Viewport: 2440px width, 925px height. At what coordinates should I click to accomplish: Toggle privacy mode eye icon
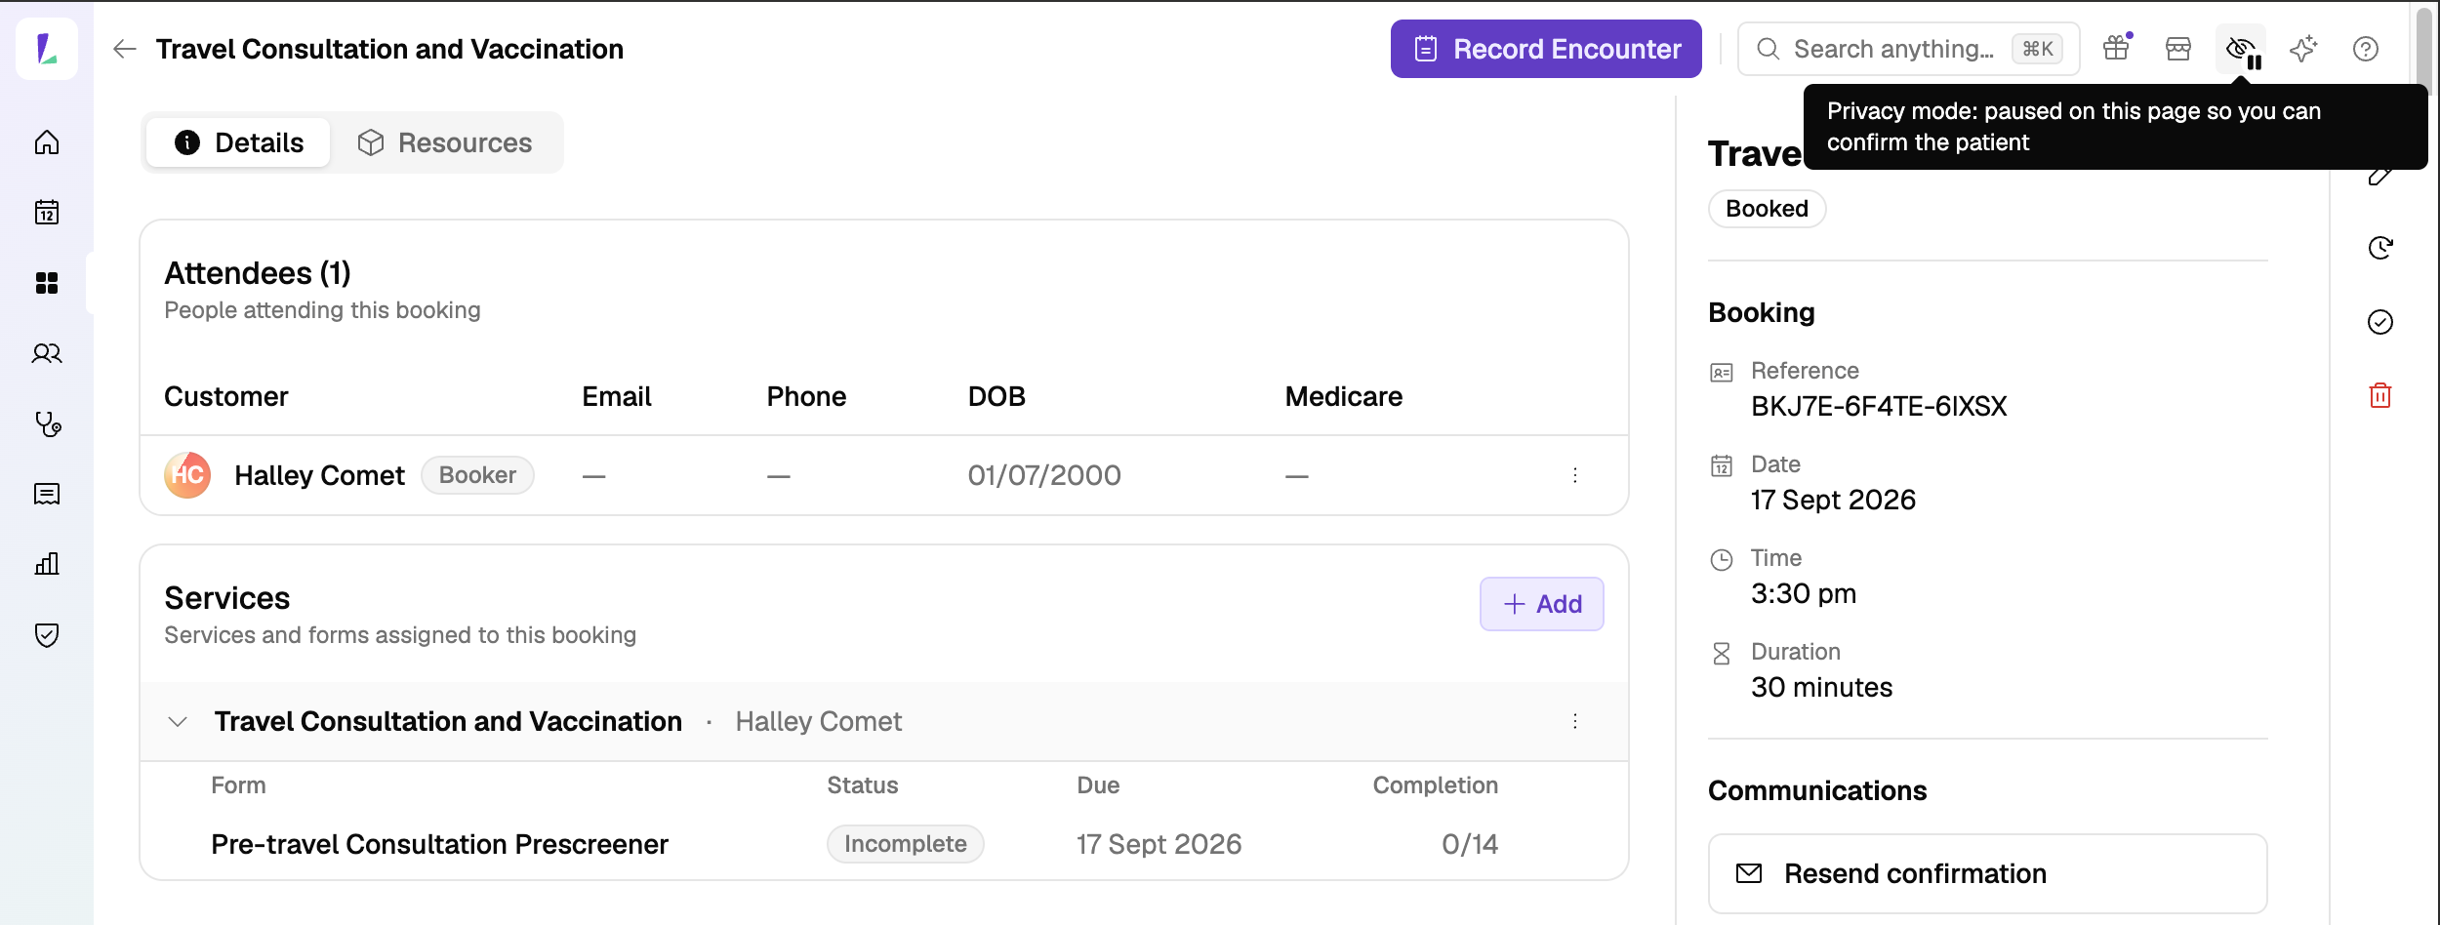pos(2241,49)
